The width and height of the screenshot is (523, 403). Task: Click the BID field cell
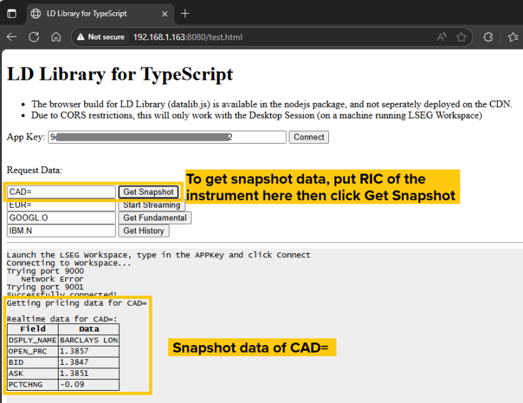33,362
